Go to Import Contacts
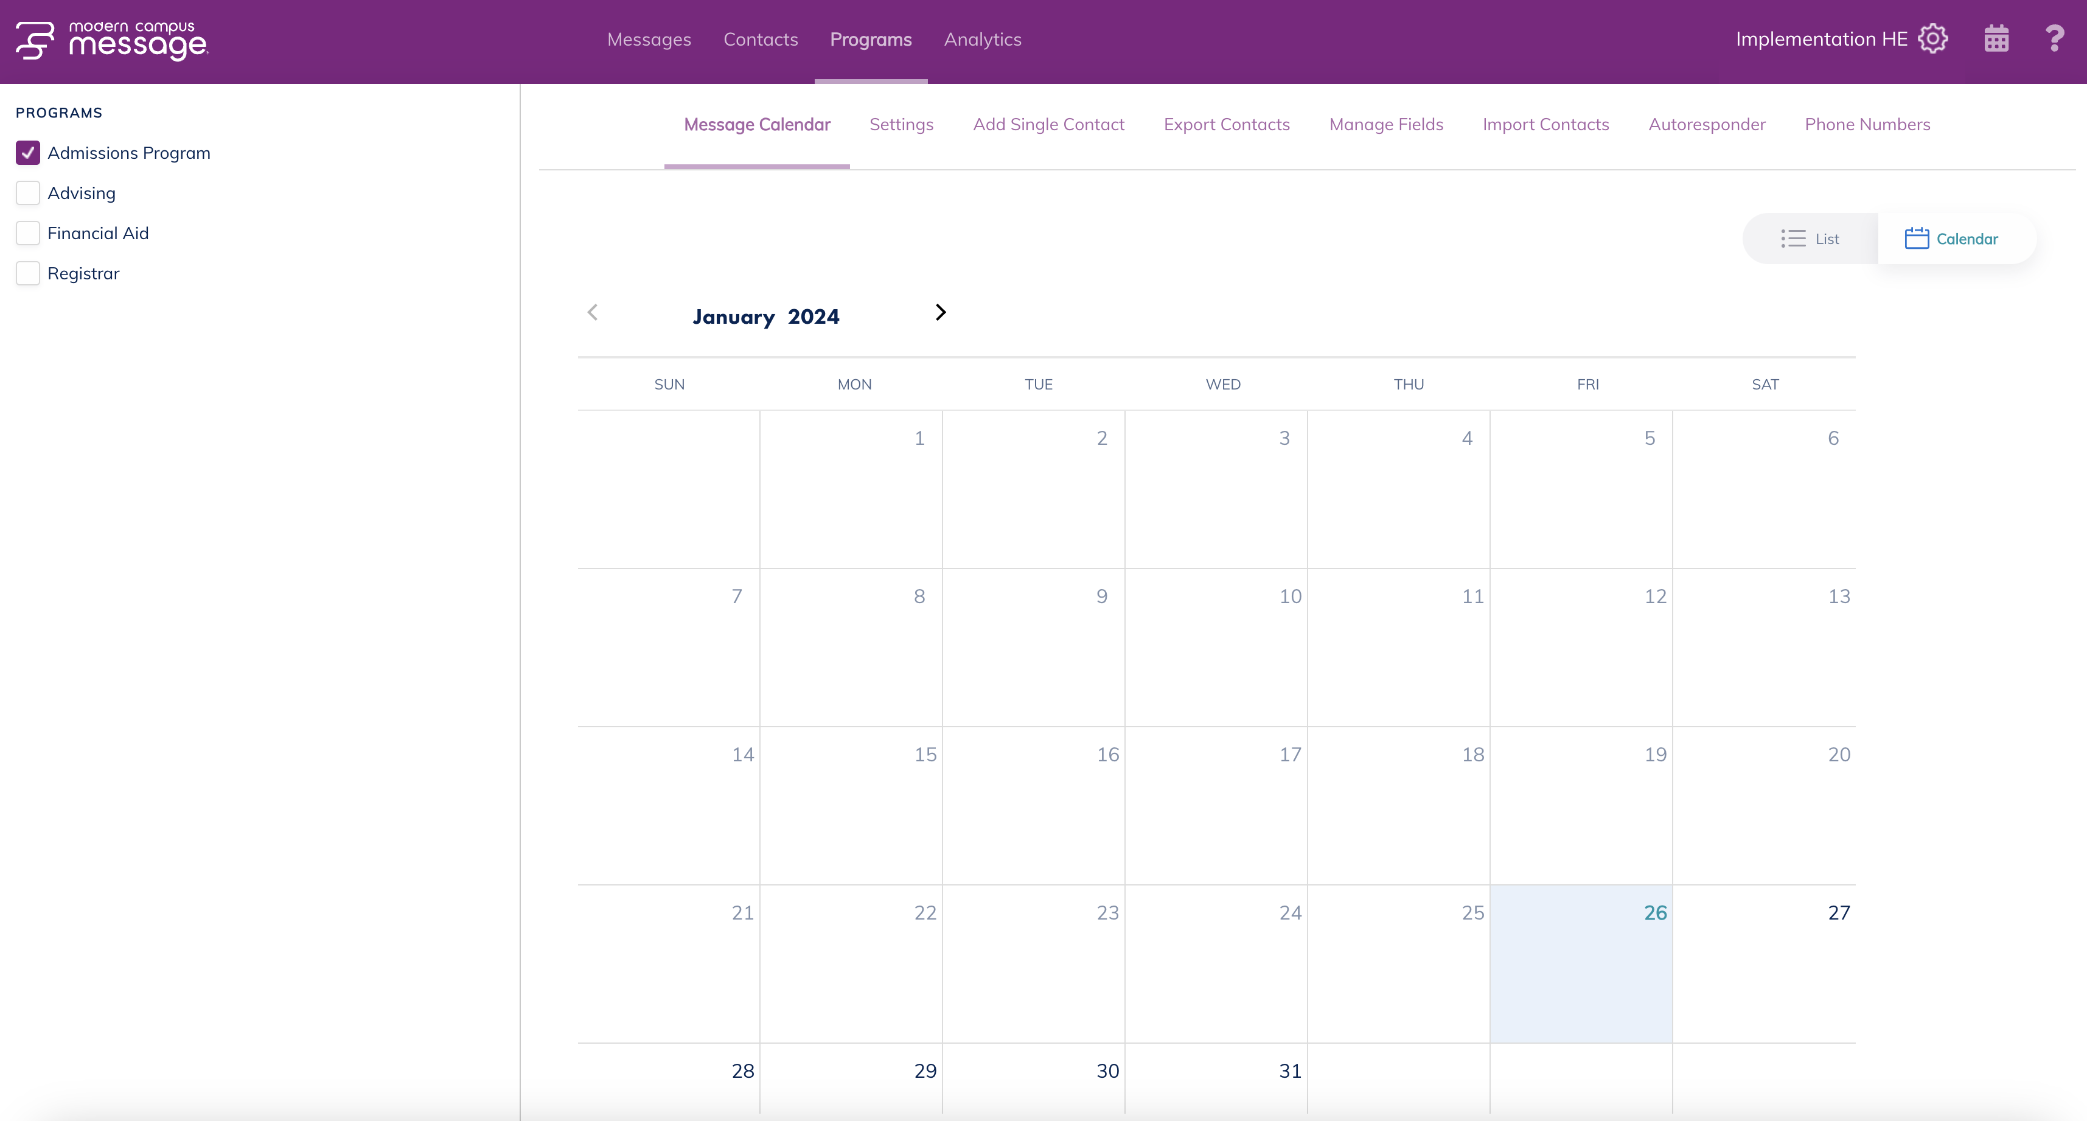The width and height of the screenshot is (2087, 1121). tap(1546, 124)
